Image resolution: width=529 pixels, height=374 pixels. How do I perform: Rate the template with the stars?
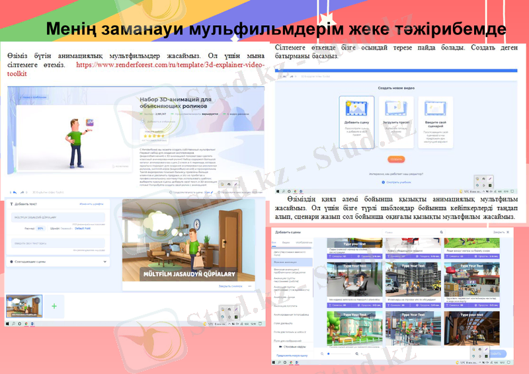click(154, 136)
